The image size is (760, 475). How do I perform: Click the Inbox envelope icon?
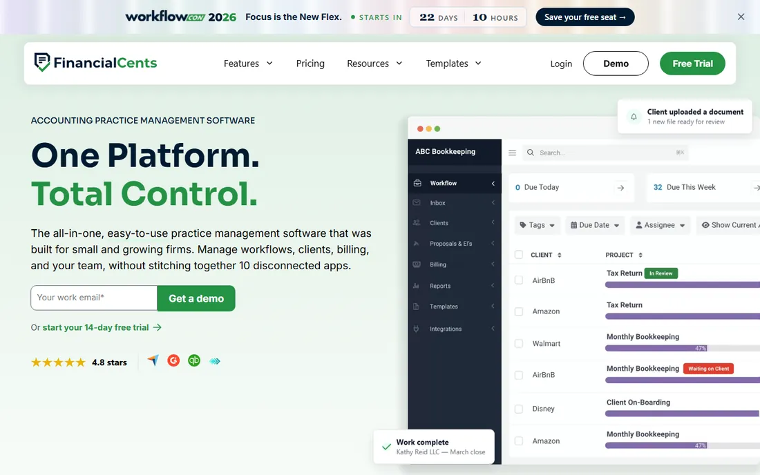click(417, 203)
